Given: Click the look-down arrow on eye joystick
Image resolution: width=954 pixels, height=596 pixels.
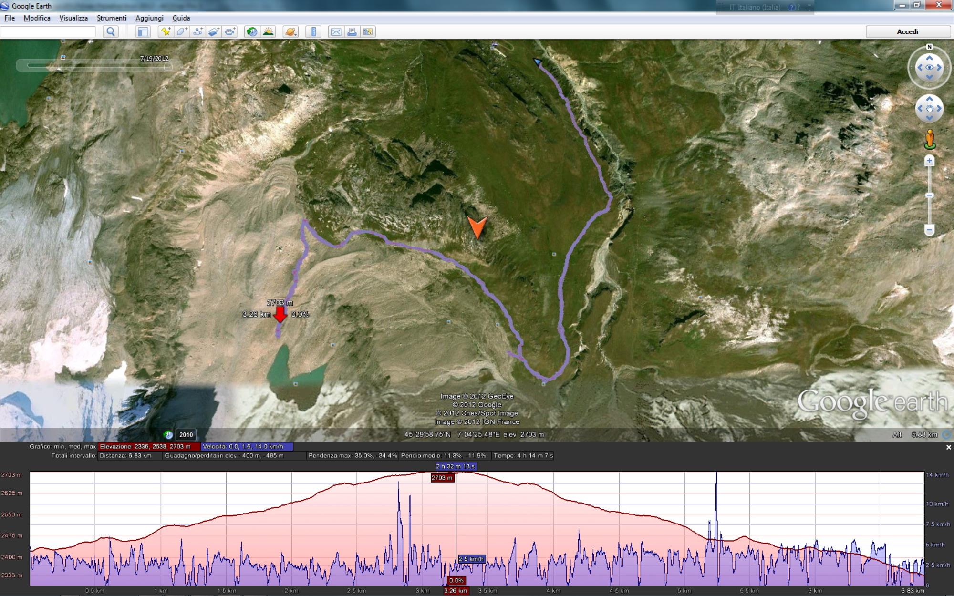Looking at the screenshot, I should (x=929, y=78).
